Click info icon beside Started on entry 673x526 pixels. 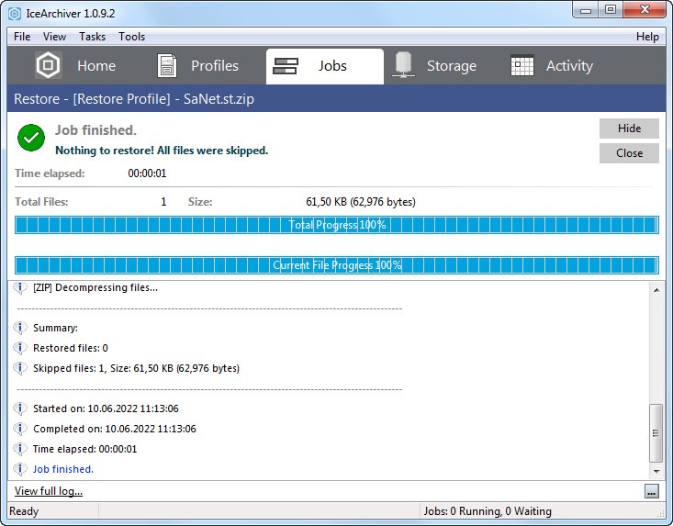[20, 408]
